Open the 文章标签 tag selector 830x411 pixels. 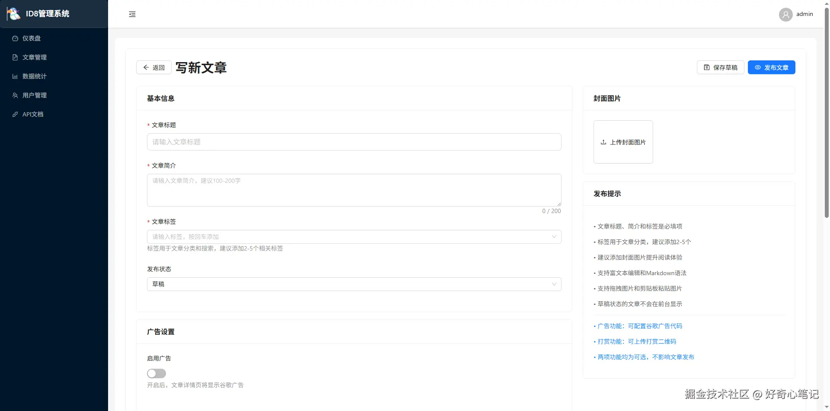pyautogui.click(x=354, y=237)
